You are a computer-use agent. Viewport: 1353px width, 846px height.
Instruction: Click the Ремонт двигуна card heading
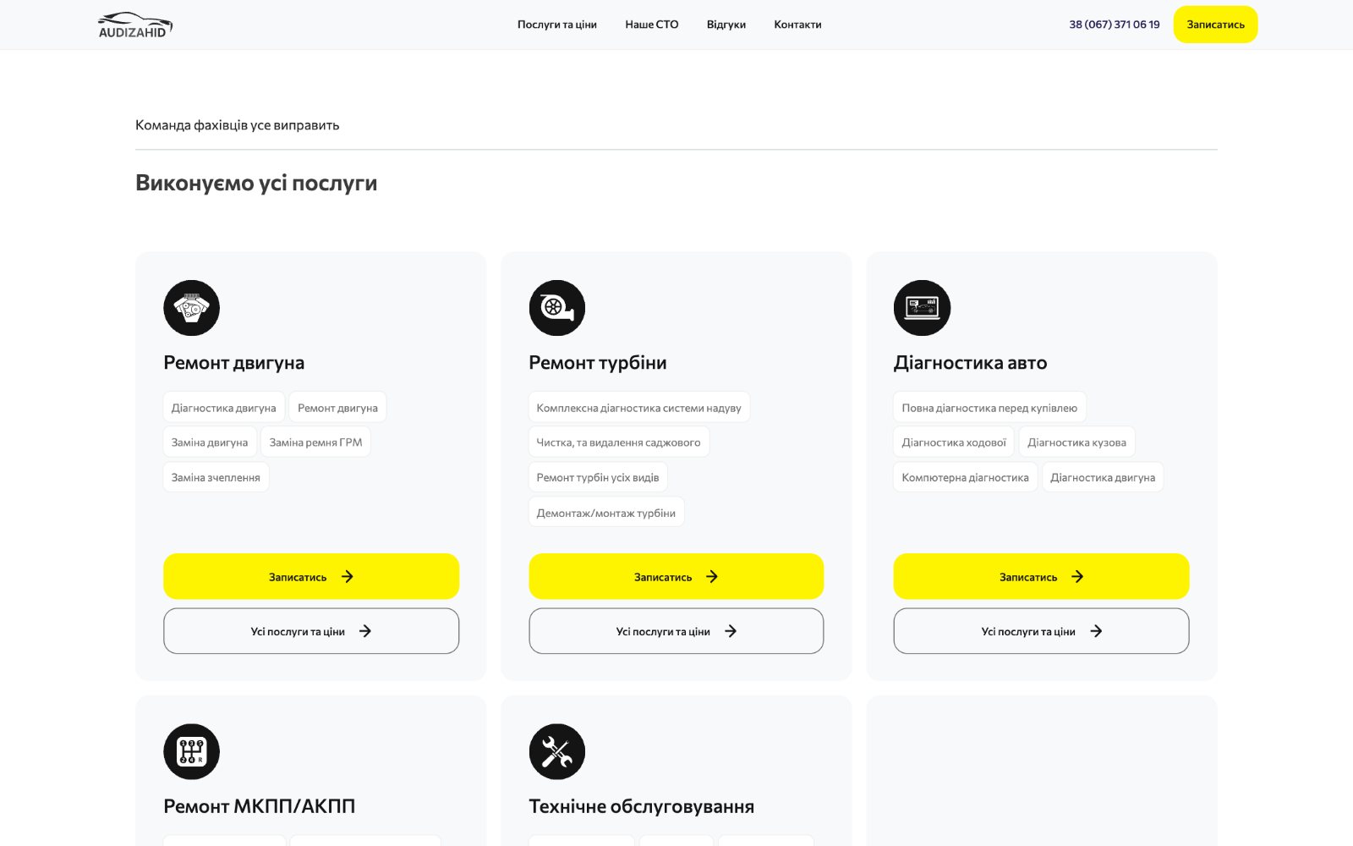pos(234,363)
